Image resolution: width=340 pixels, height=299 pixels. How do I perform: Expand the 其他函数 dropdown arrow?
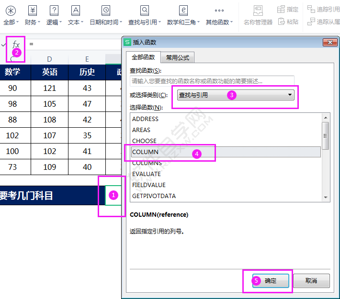click(x=232, y=22)
